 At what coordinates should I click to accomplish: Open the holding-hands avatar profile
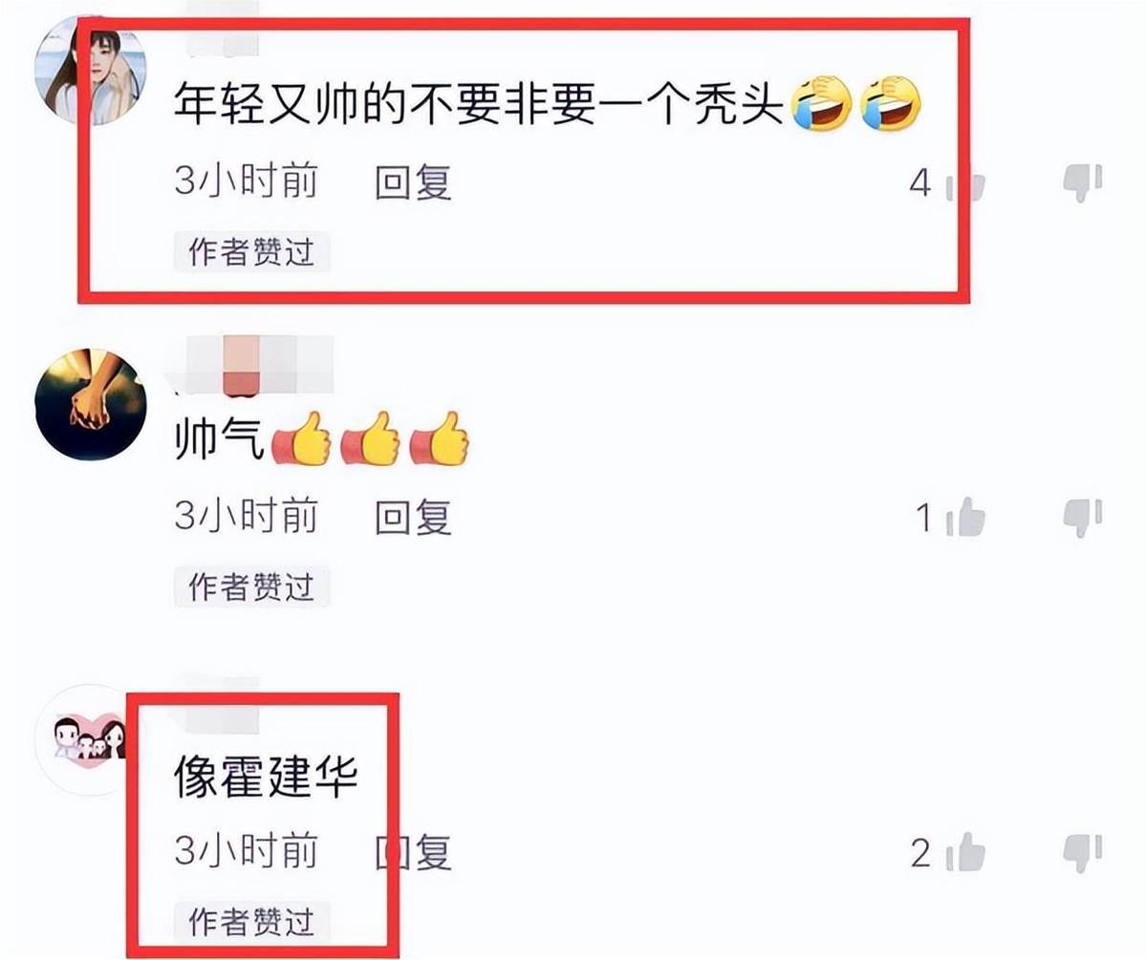tap(89, 405)
